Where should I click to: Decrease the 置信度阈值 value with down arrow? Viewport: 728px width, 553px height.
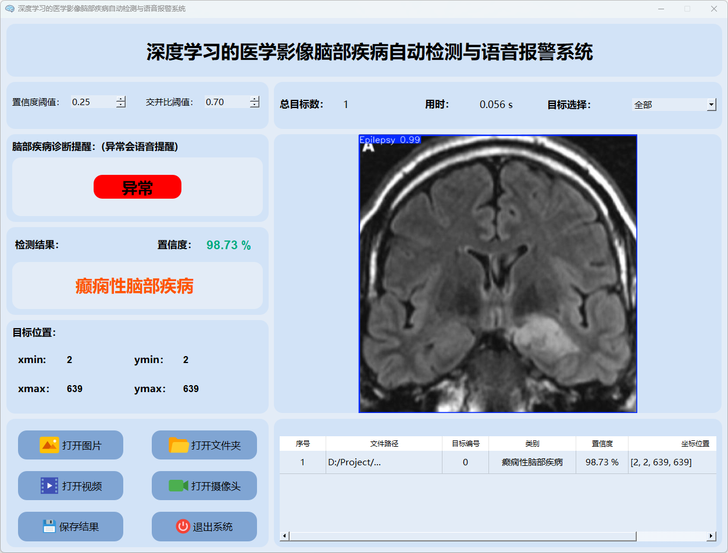121,105
